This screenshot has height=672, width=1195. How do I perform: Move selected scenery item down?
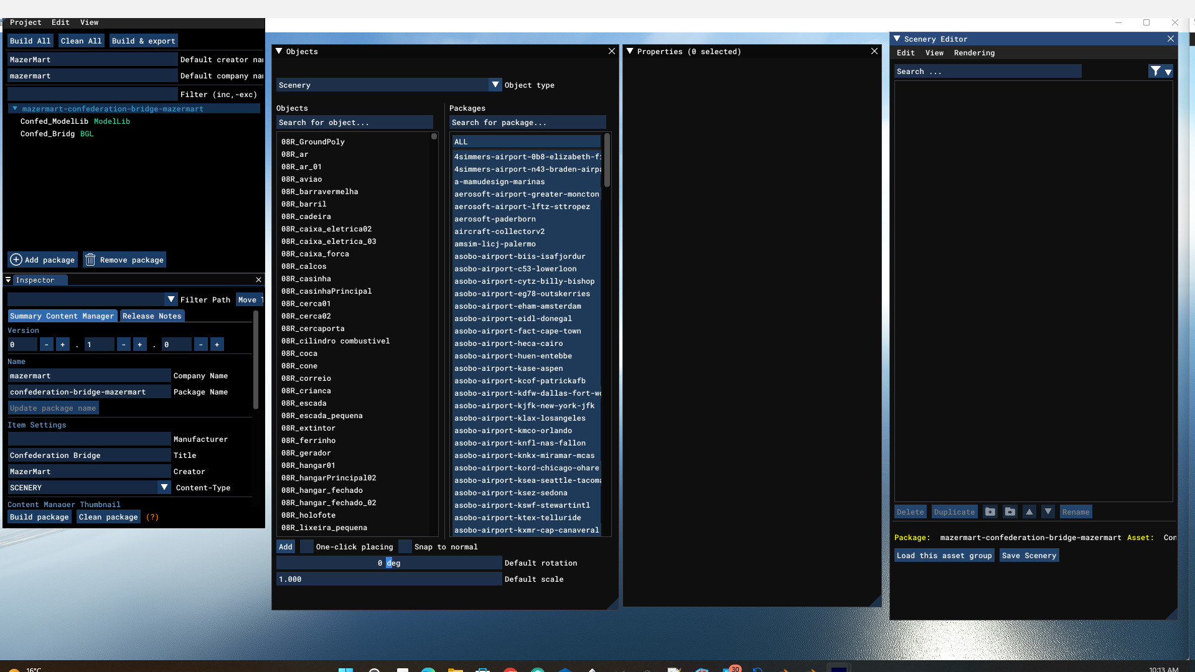pyautogui.click(x=1048, y=512)
